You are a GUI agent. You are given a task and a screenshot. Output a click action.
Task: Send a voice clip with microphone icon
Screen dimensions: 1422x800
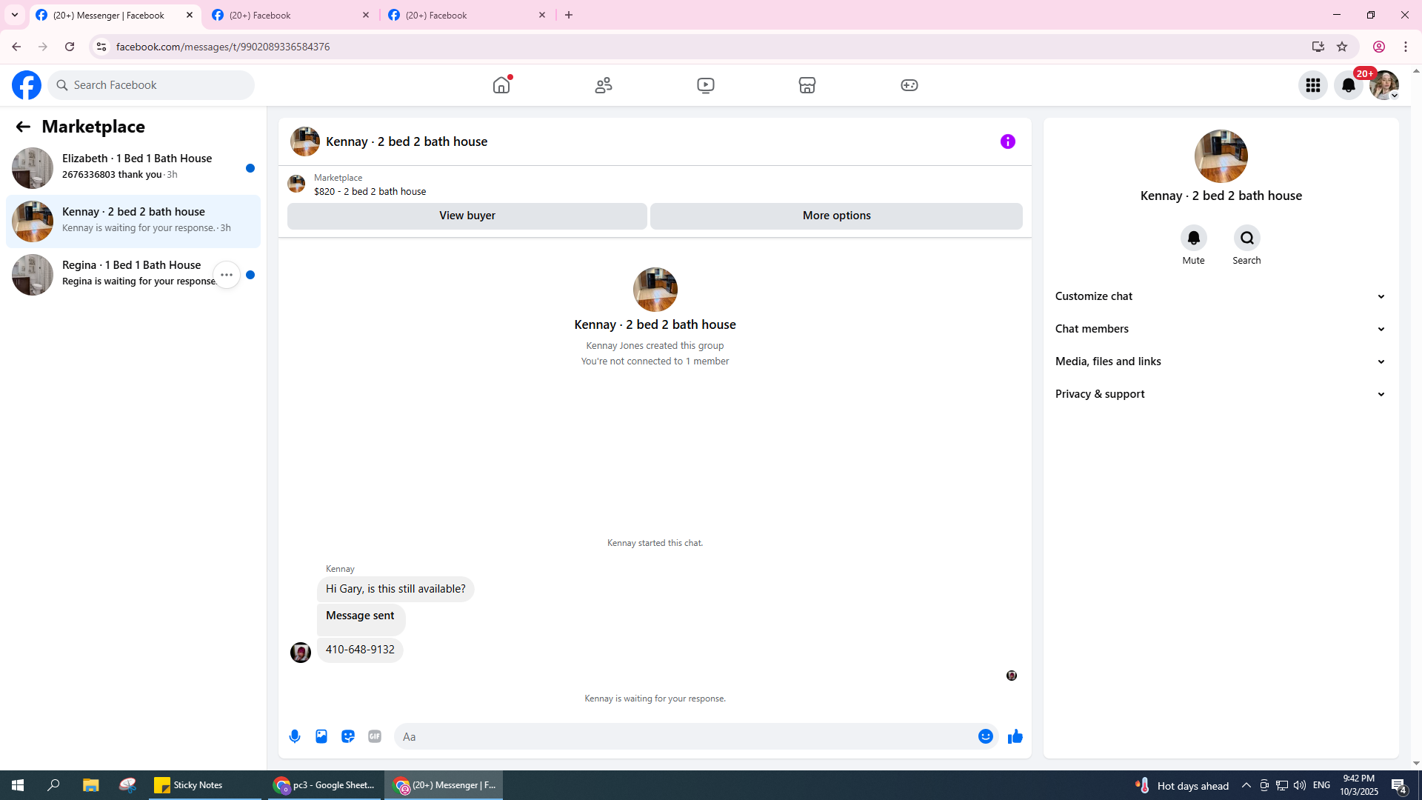[295, 736]
